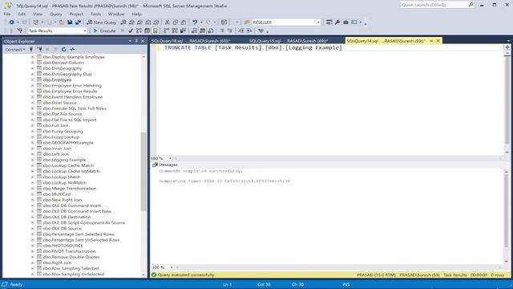Image resolution: width=513 pixels, height=289 pixels.
Task: Click the TRUNCATE TABLE statement in editor
Action: (x=253, y=48)
